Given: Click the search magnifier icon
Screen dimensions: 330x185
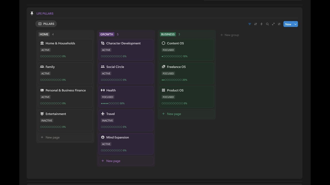Looking at the screenshot, I should [267, 24].
